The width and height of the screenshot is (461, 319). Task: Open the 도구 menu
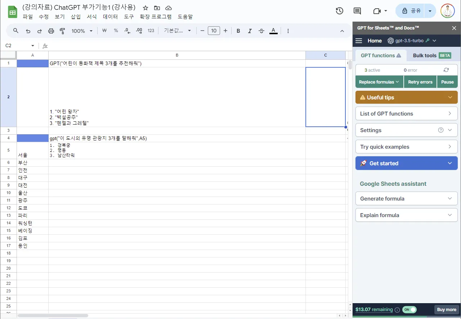coord(129,17)
